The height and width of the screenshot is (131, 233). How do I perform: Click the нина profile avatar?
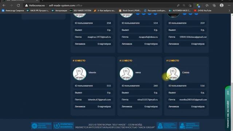tap(126, 74)
